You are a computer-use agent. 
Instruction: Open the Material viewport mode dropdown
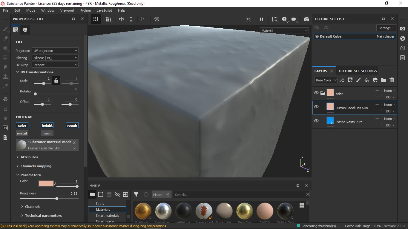pyautogui.click(x=284, y=30)
